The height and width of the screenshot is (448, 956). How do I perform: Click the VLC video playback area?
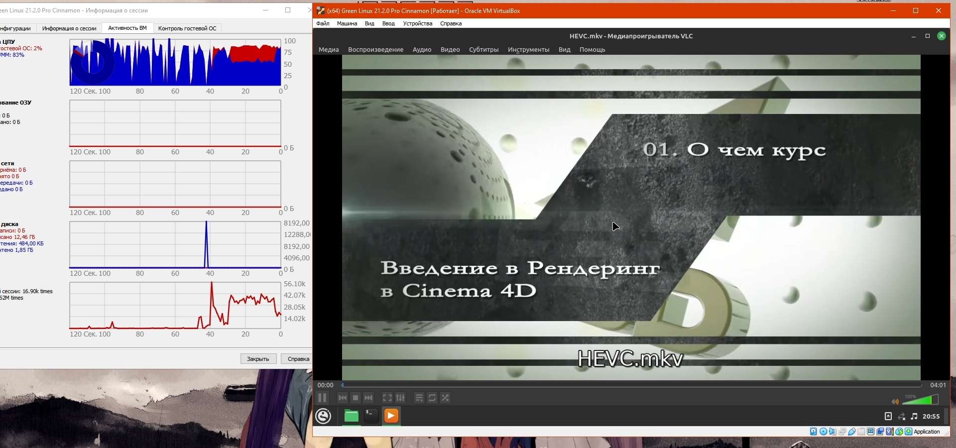pyautogui.click(x=631, y=218)
